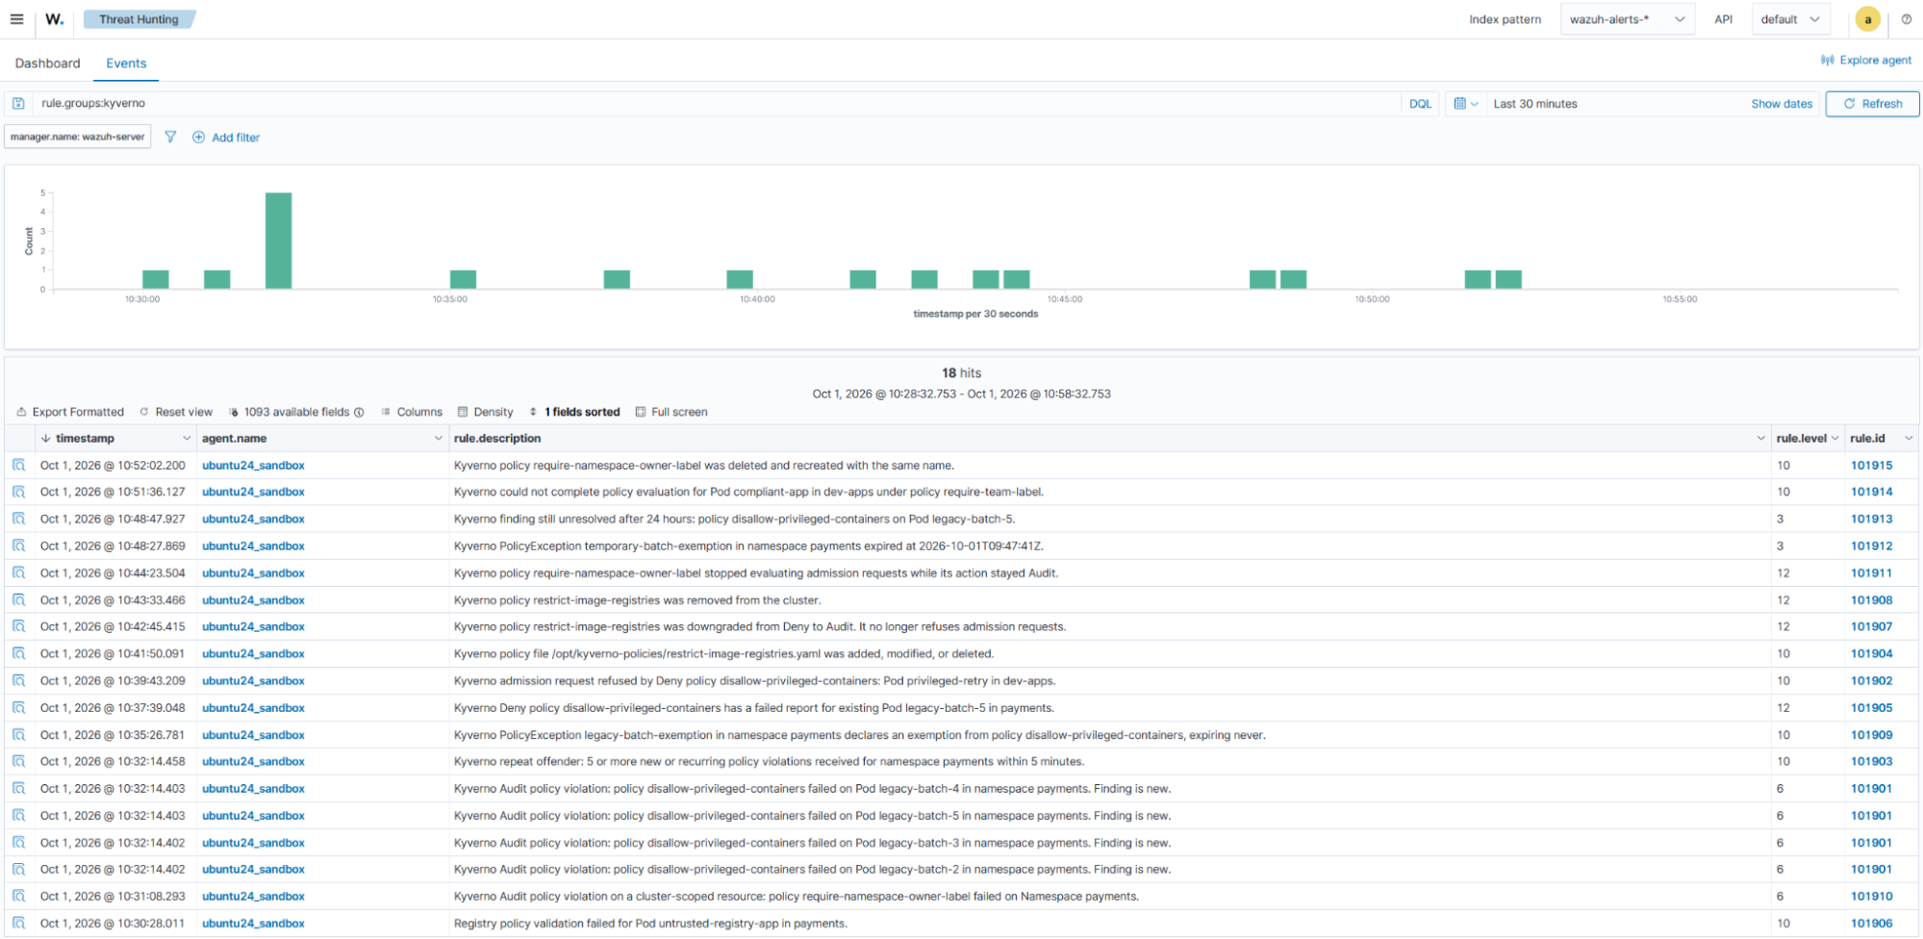Viewport: 1923px width, 939px height.
Task: Inspect the event at 10:51:36.127
Action: [18, 492]
